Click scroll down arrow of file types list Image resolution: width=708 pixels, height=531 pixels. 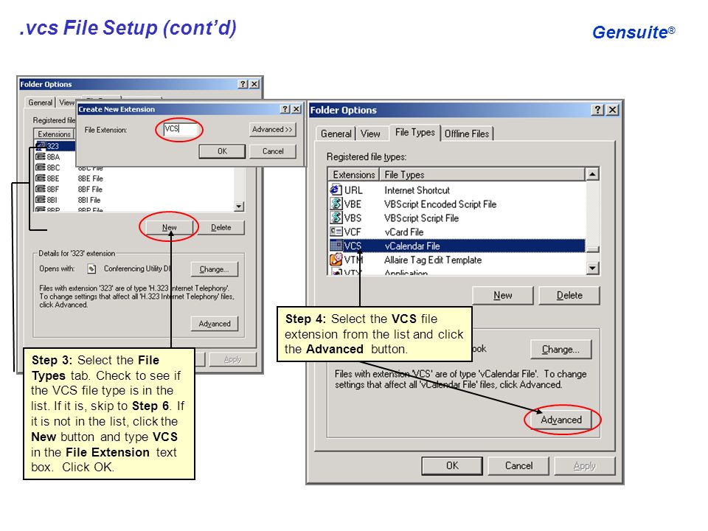click(x=592, y=268)
